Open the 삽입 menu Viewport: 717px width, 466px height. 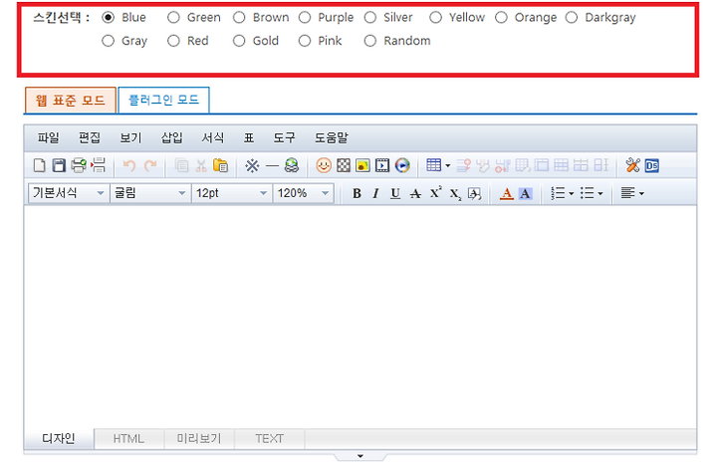click(172, 137)
